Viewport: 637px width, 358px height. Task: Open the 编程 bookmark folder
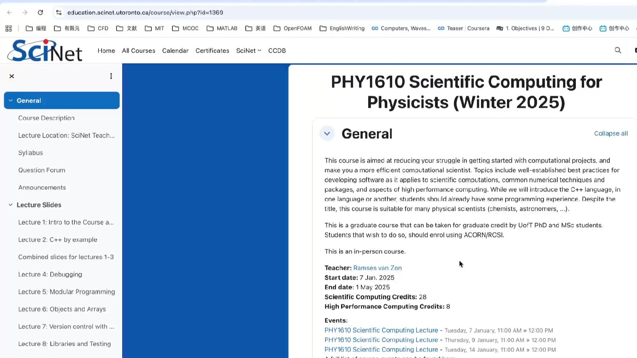point(36,28)
